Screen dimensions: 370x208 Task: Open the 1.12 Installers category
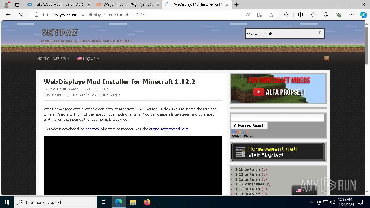click(248, 179)
